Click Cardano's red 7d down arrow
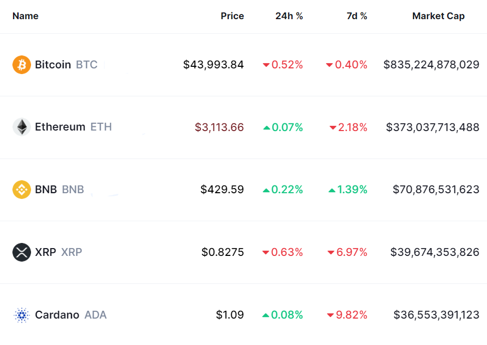The height and width of the screenshot is (345, 487). coord(330,315)
